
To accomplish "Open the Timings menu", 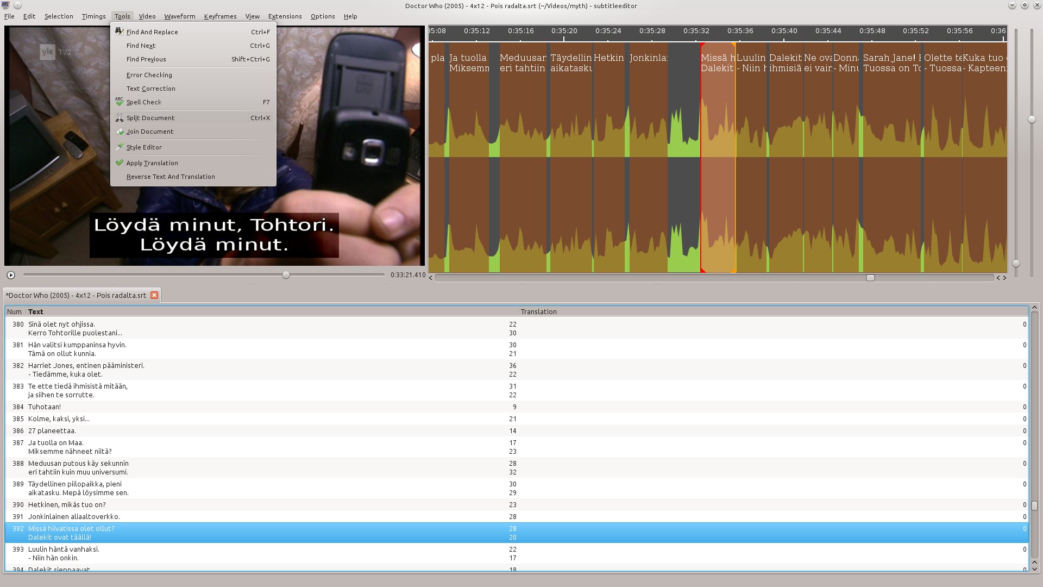I will [x=93, y=16].
